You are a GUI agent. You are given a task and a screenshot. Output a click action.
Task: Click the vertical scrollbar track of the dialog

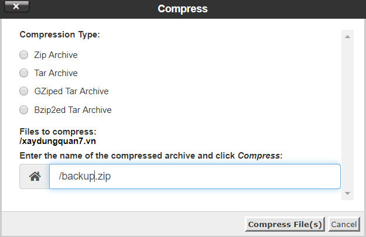[347, 115]
